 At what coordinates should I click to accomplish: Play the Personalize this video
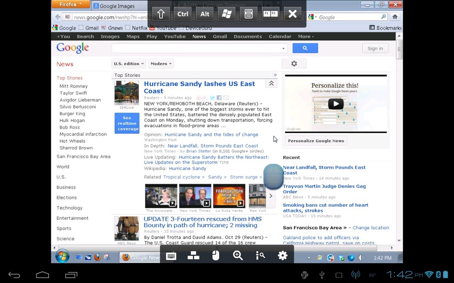[x=336, y=103]
